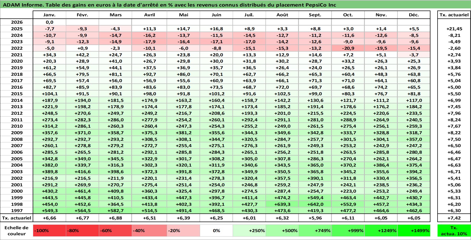Click the 2026 Janv. value 0,0
Viewport: 471px width, 240px height.
(x=50, y=22)
